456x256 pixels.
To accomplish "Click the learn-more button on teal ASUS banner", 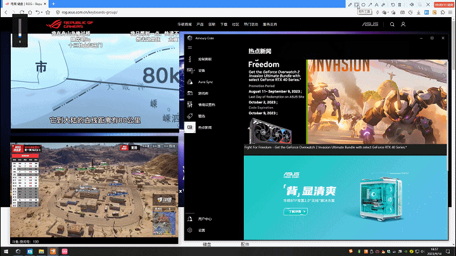I will 296,212.
